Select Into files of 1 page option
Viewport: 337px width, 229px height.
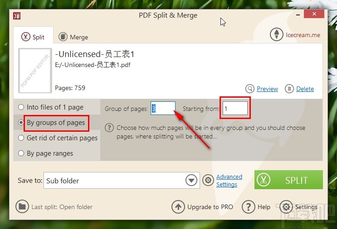(51, 107)
